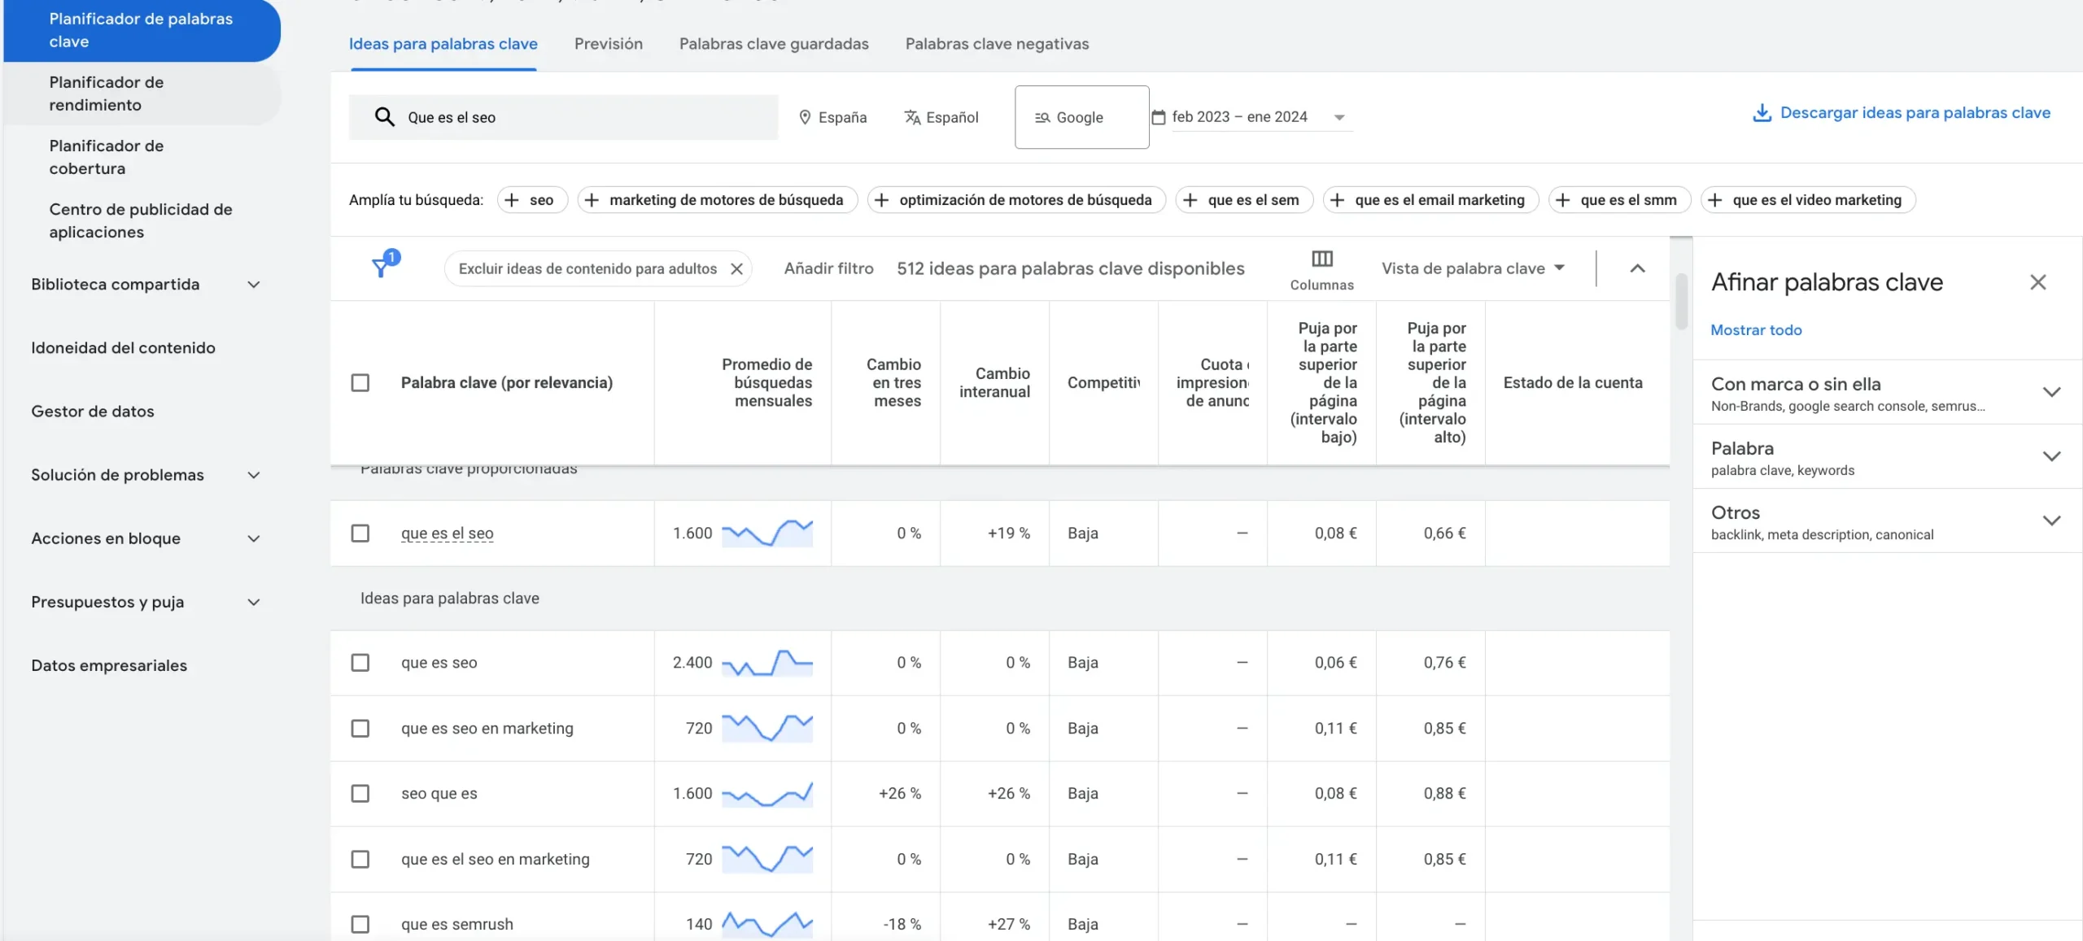Collapse the table with the chevron icon
Screen dimensions: 2083x941
(x=1638, y=268)
